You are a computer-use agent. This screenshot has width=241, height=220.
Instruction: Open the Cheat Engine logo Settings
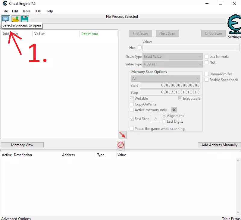(x=234, y=25)
